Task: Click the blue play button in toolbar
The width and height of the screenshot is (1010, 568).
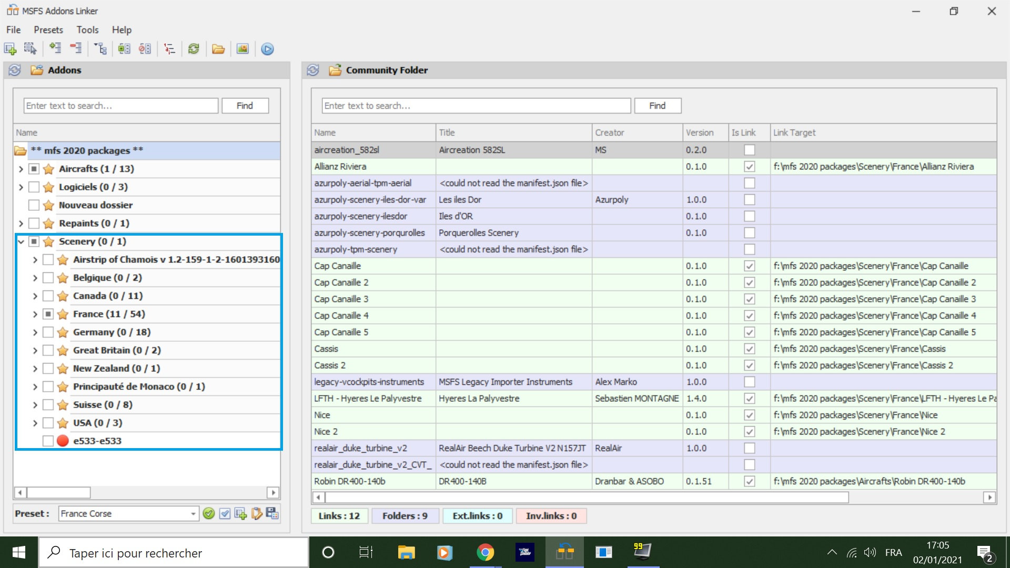Action: tap(267, 49)
